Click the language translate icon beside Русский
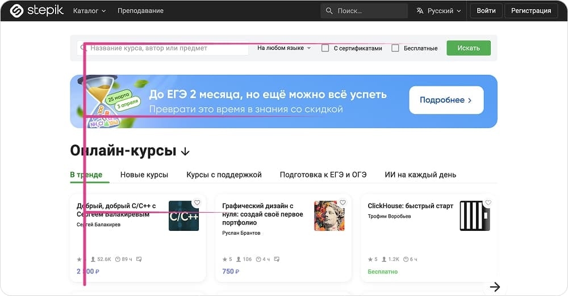The image size is (568, 296). pos(420,11)
